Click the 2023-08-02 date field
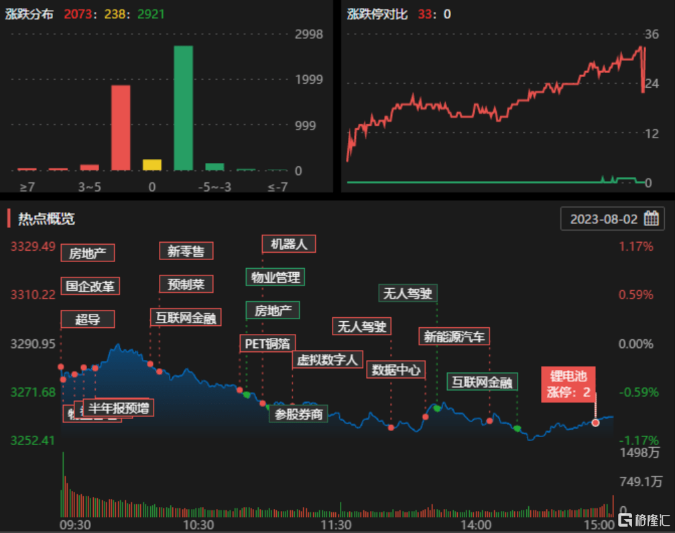Screen dimensions: 675x533 (604, 219)
